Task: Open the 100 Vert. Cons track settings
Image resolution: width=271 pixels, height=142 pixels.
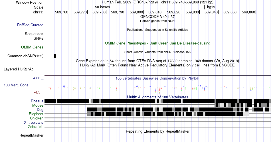Action: tap(16, 85)
